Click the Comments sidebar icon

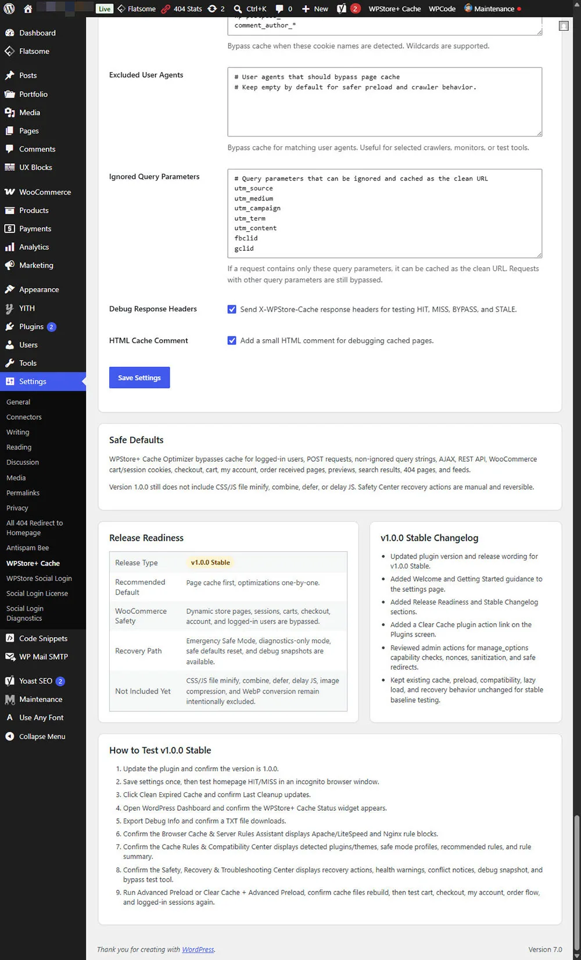[x=9, y=149]
